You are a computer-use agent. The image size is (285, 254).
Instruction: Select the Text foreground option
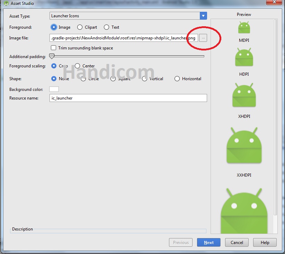pyautogui.click(x=107, y=27)
